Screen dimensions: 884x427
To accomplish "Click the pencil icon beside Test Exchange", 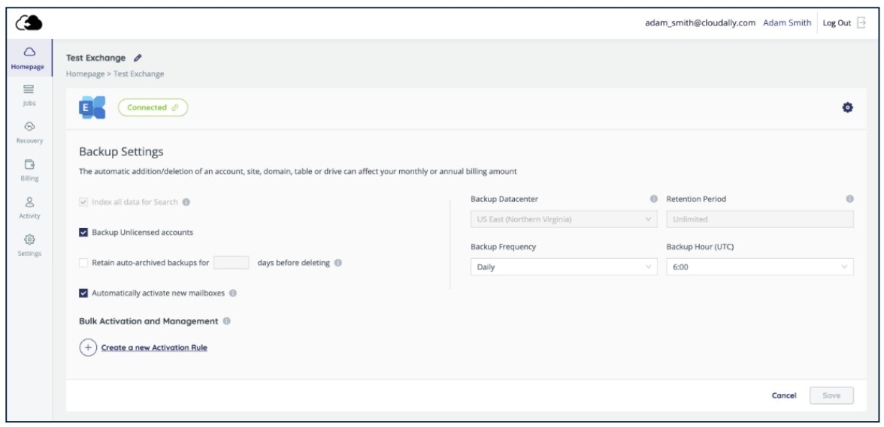I will tap(138, 58).
